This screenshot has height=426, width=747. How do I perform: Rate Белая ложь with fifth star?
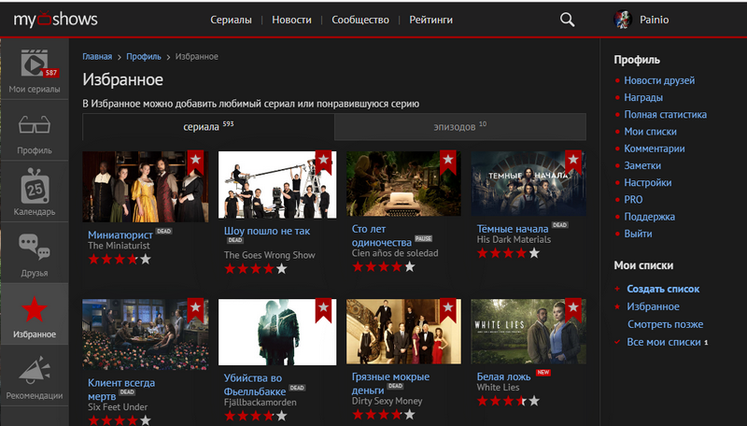(x=534, y=401)
